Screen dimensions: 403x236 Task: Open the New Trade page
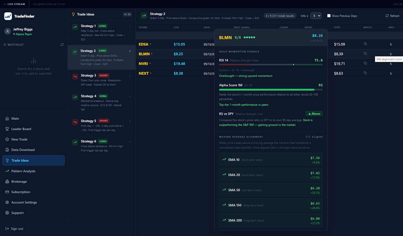[33, 139]
